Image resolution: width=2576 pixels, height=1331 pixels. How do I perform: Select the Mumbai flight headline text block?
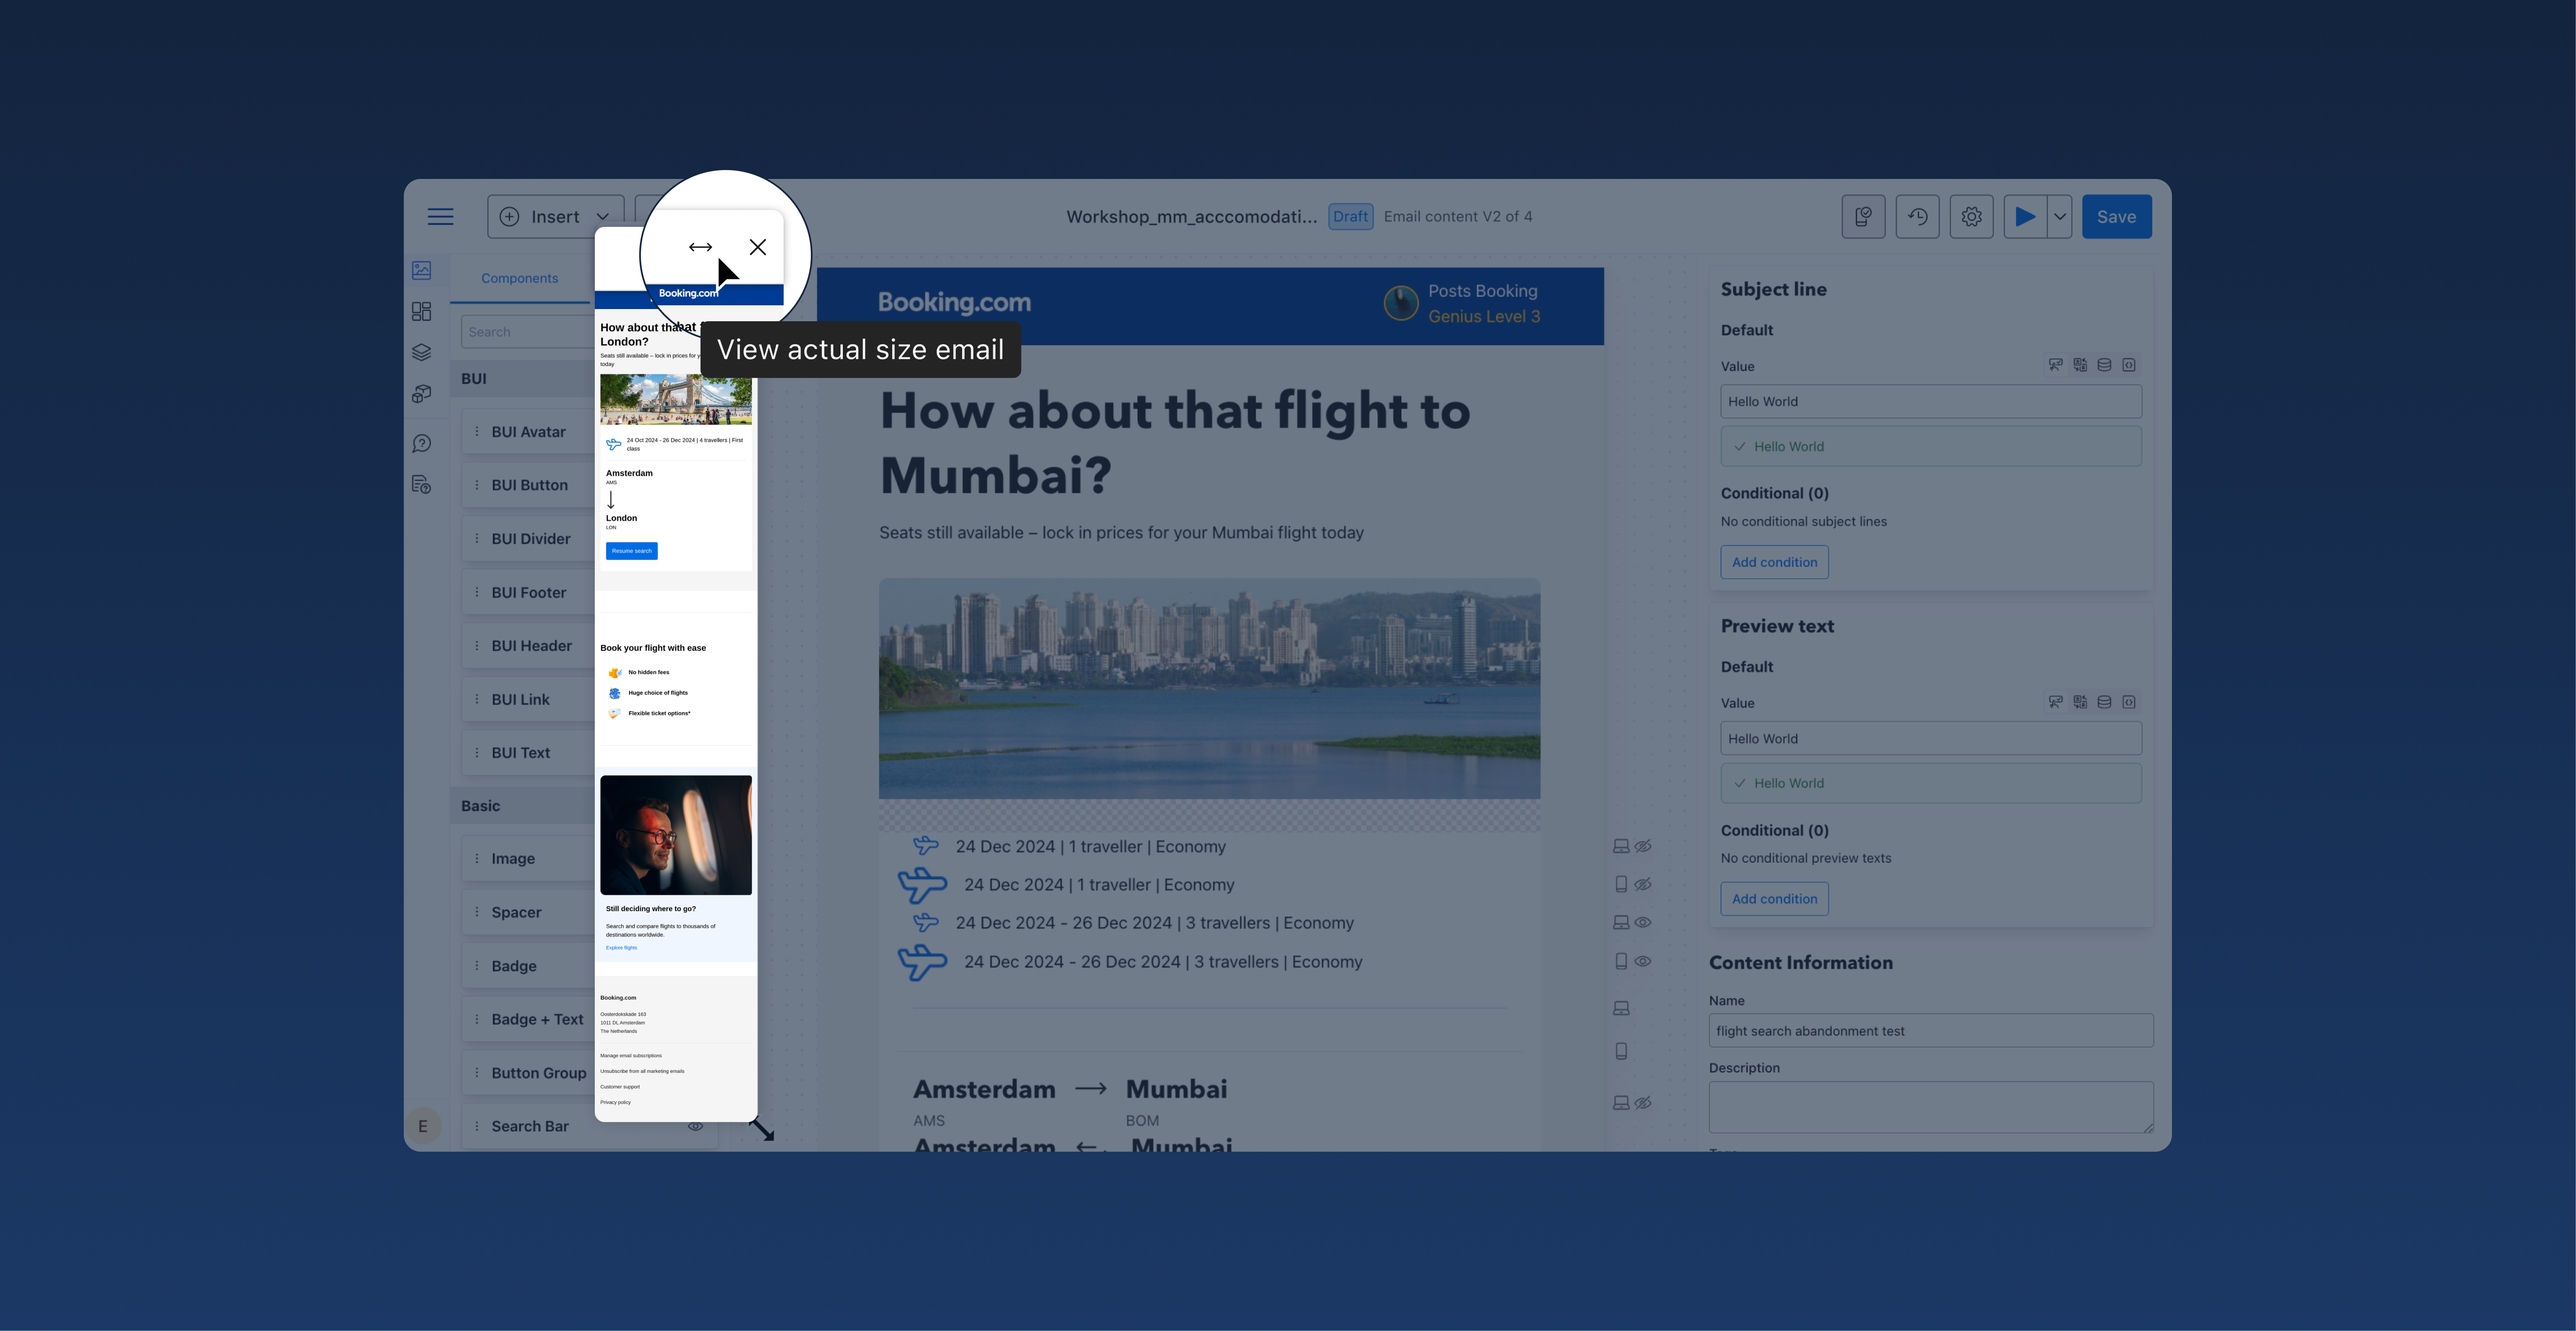click(1175, 443)
